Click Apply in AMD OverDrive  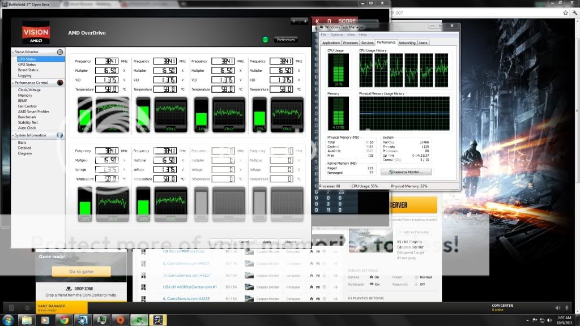coord(267,242)
